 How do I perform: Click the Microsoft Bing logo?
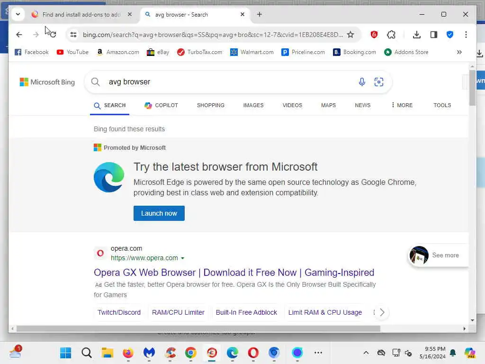click(x=47, y=82)
